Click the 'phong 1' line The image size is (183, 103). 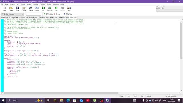13,73
